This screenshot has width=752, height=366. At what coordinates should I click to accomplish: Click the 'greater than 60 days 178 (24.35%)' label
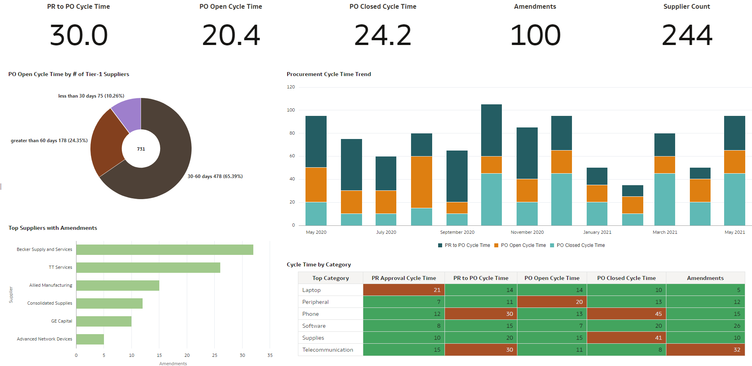pos(49,141)
